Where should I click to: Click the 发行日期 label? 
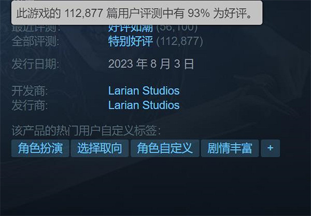(35, 64)
